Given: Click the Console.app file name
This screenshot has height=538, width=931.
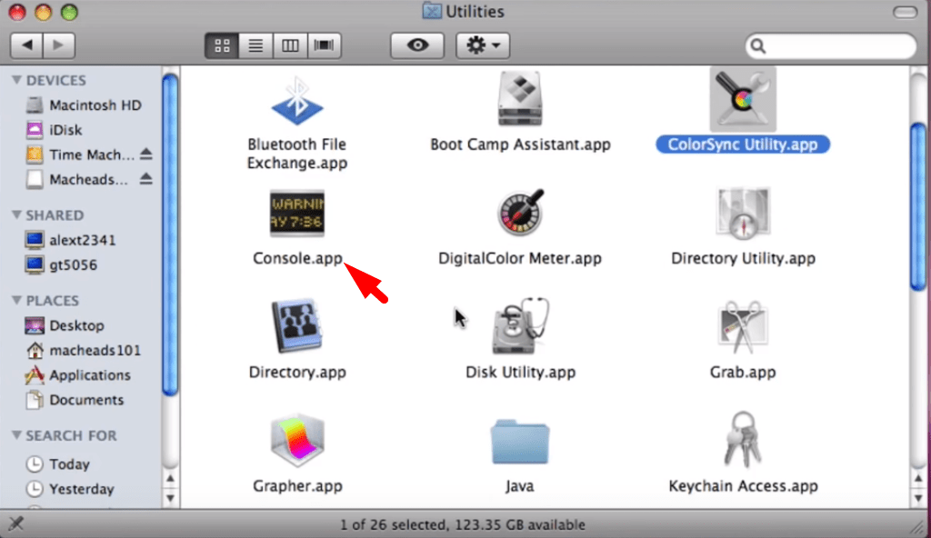Looking at the screenshot, I should click(x=297, y=258).
